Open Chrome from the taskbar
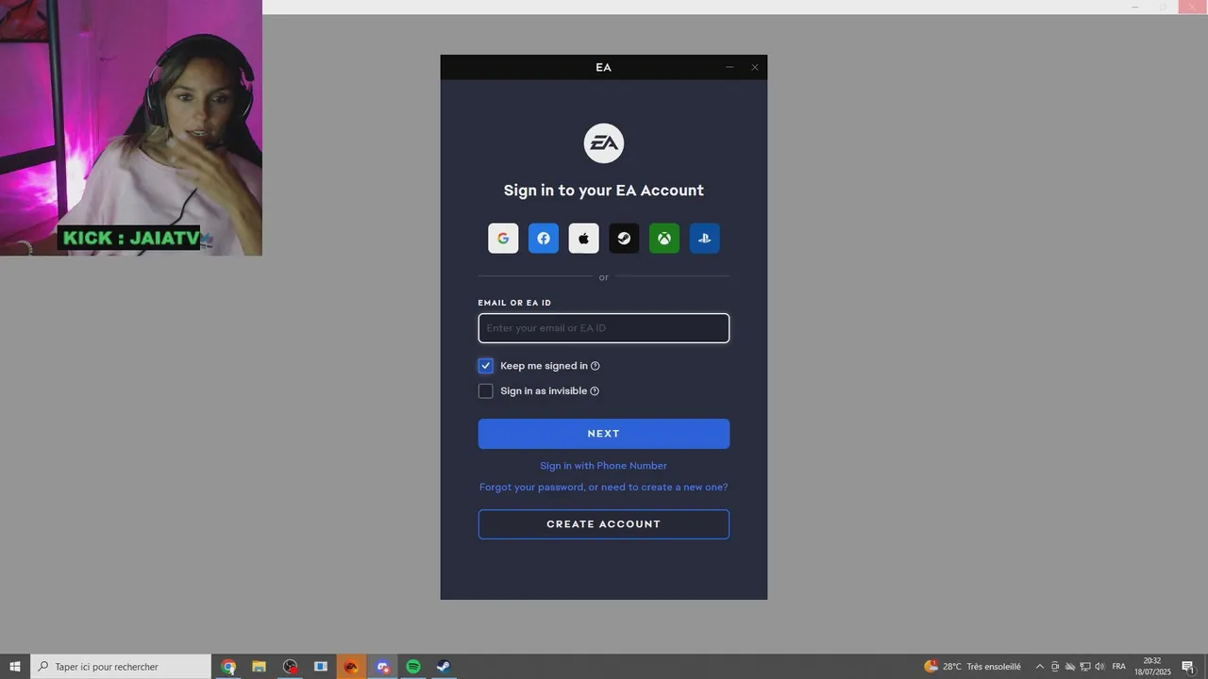Viewport: 1208px width, 679px height. pyautogui.click(x=228, y=667)
